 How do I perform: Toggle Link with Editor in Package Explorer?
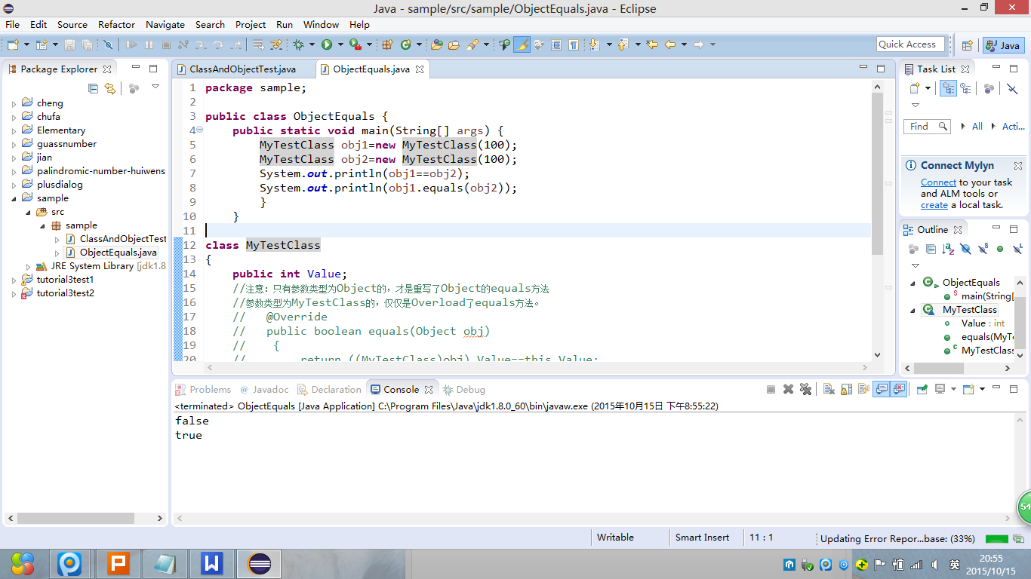click(x=110, y=88)
